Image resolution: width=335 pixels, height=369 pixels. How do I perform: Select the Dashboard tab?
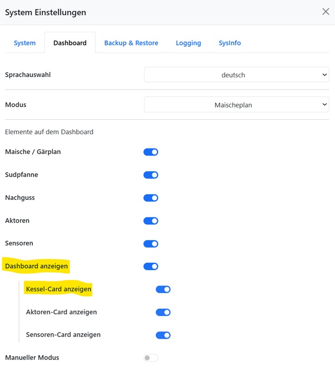click(x=70, y=43)
